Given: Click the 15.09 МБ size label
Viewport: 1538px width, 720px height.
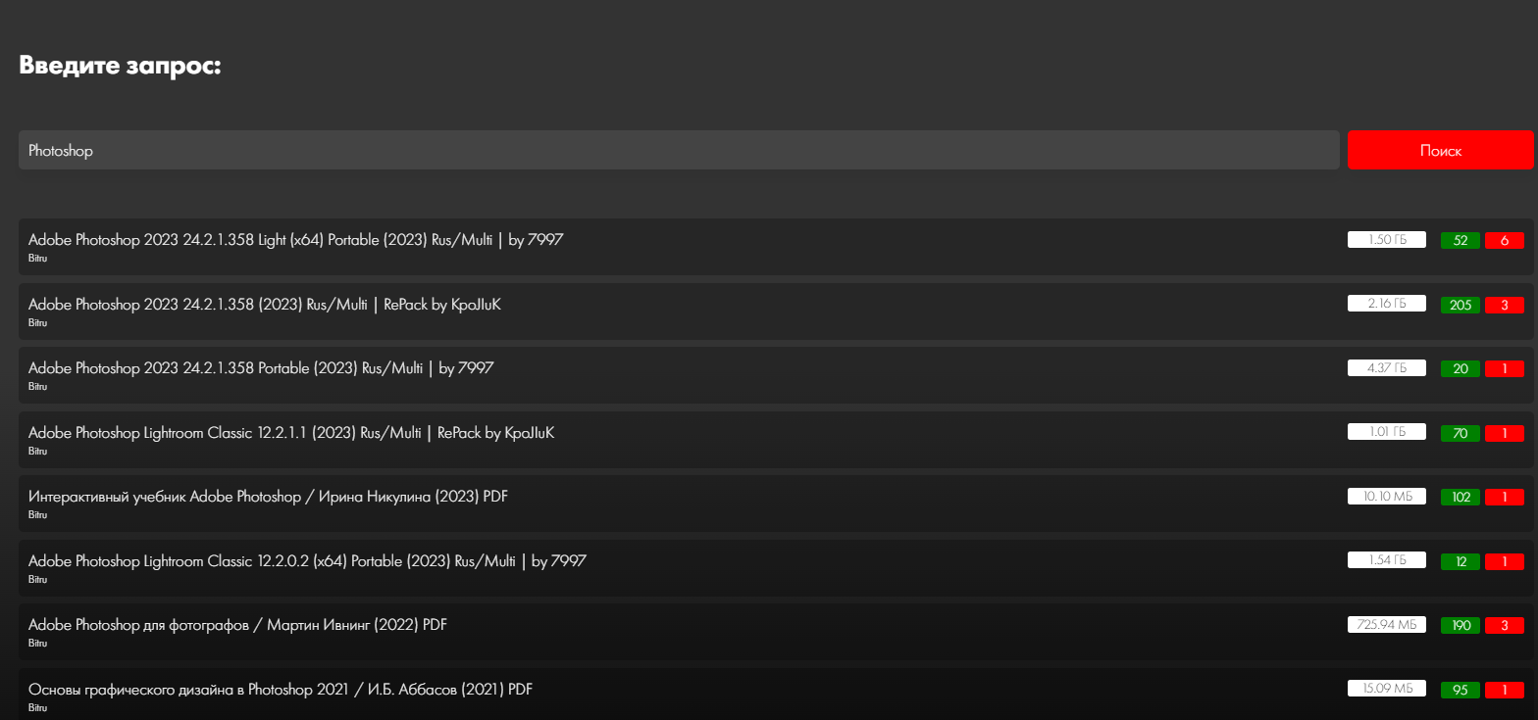Looking at the screenshot, I should click(x=1387, y=689).
